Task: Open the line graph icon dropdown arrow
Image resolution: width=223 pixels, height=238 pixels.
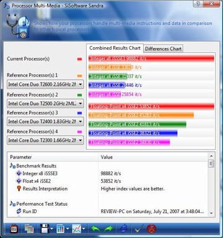Action: click(x=84, y=229)
